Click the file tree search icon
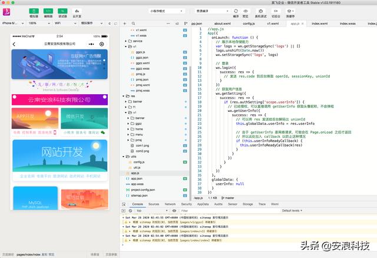 [133, 24]
